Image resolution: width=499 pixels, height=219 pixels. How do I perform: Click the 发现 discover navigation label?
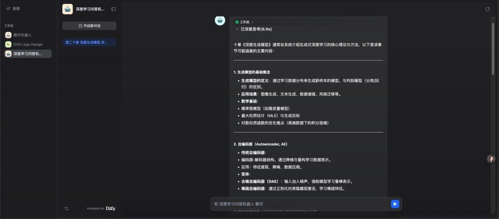point(16,9)
